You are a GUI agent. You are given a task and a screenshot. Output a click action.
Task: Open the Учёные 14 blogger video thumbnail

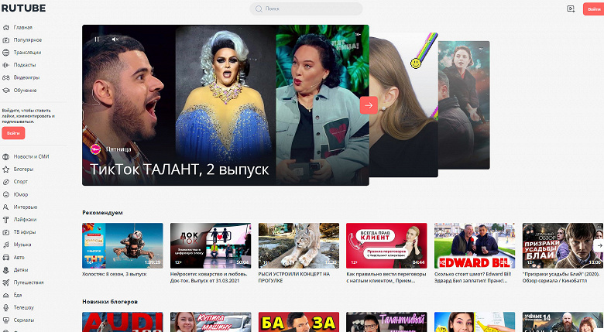(563, 322)
